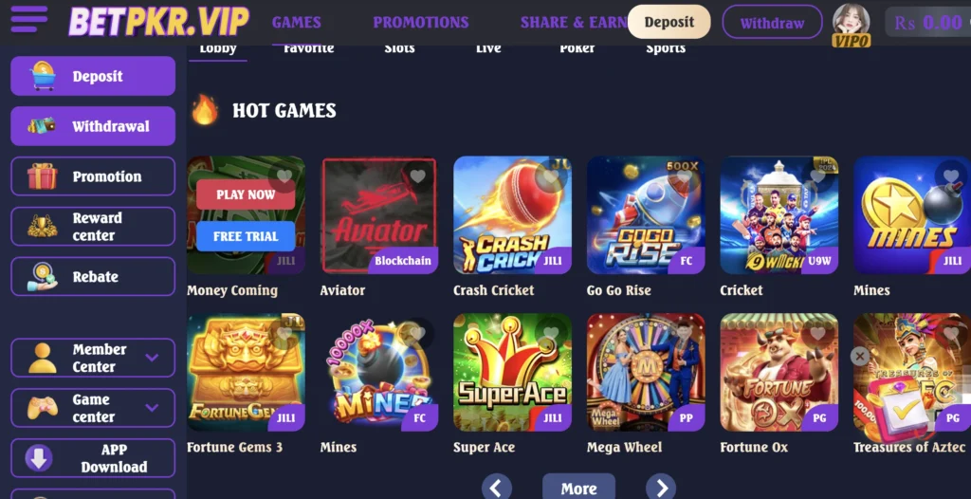Favorite the Aviator game with heart
Viewport: 971px width, 499px height.
point(418,176)
